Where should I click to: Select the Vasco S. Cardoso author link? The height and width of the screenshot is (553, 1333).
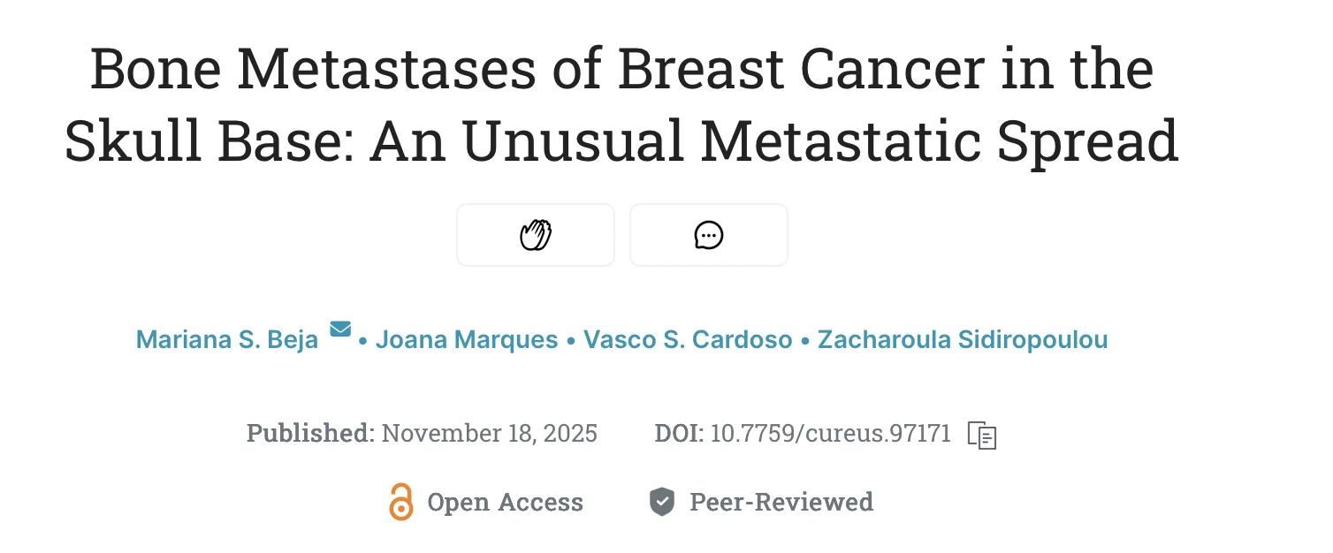point(688,340)
